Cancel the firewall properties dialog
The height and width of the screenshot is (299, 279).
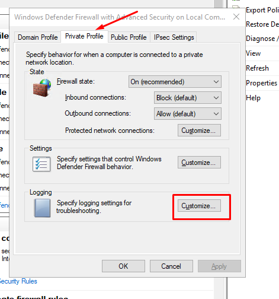(x=171, y=266)
